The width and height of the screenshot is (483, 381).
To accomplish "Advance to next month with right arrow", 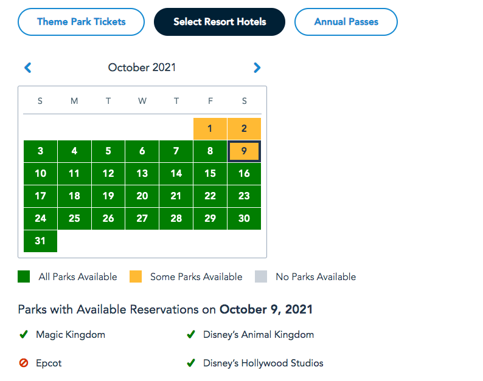I will [x=257, y=67].
